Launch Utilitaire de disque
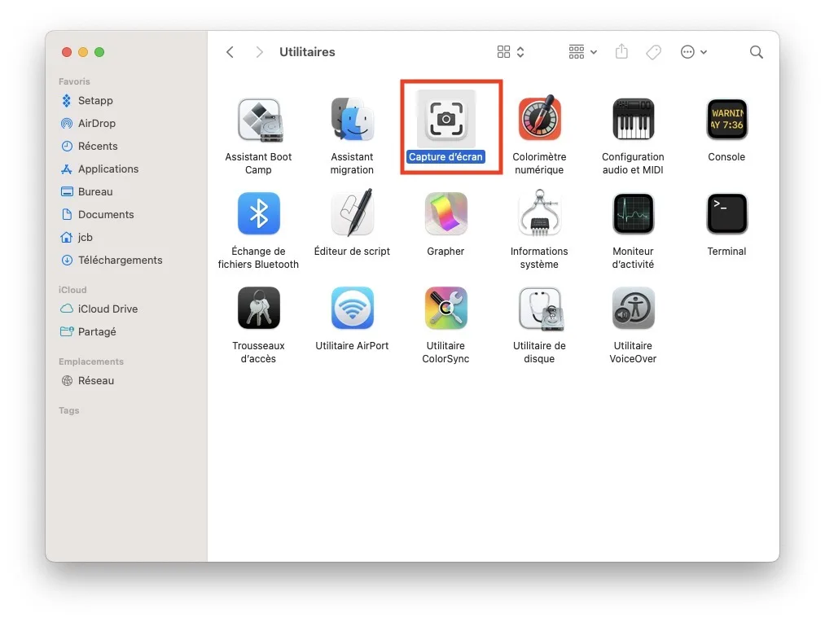 click(539, 308)
